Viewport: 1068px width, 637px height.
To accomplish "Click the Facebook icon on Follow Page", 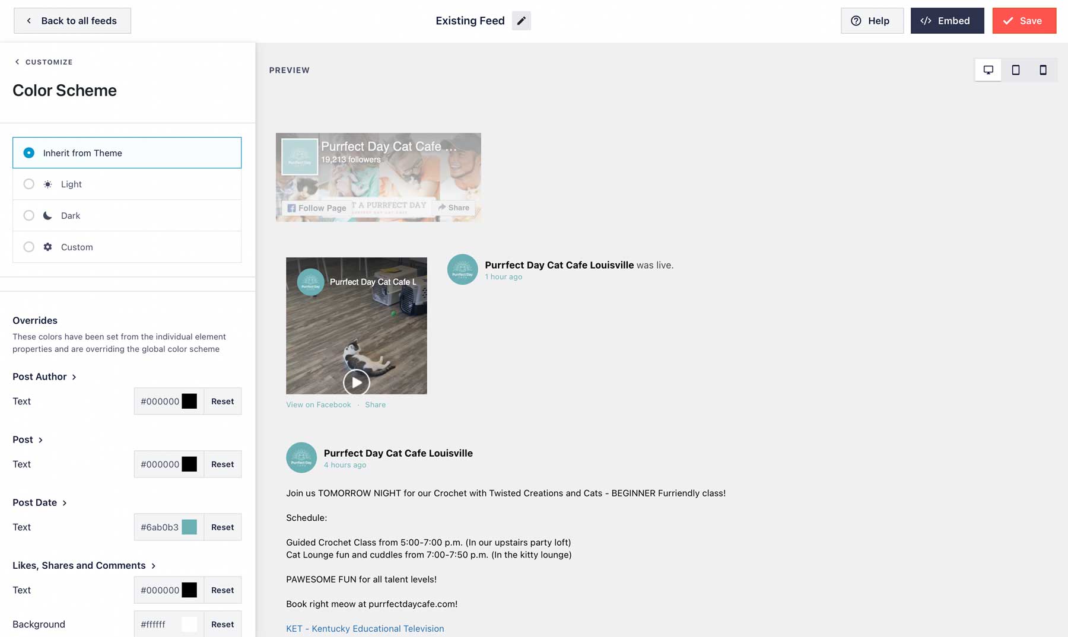I will (x=292, y=208).
